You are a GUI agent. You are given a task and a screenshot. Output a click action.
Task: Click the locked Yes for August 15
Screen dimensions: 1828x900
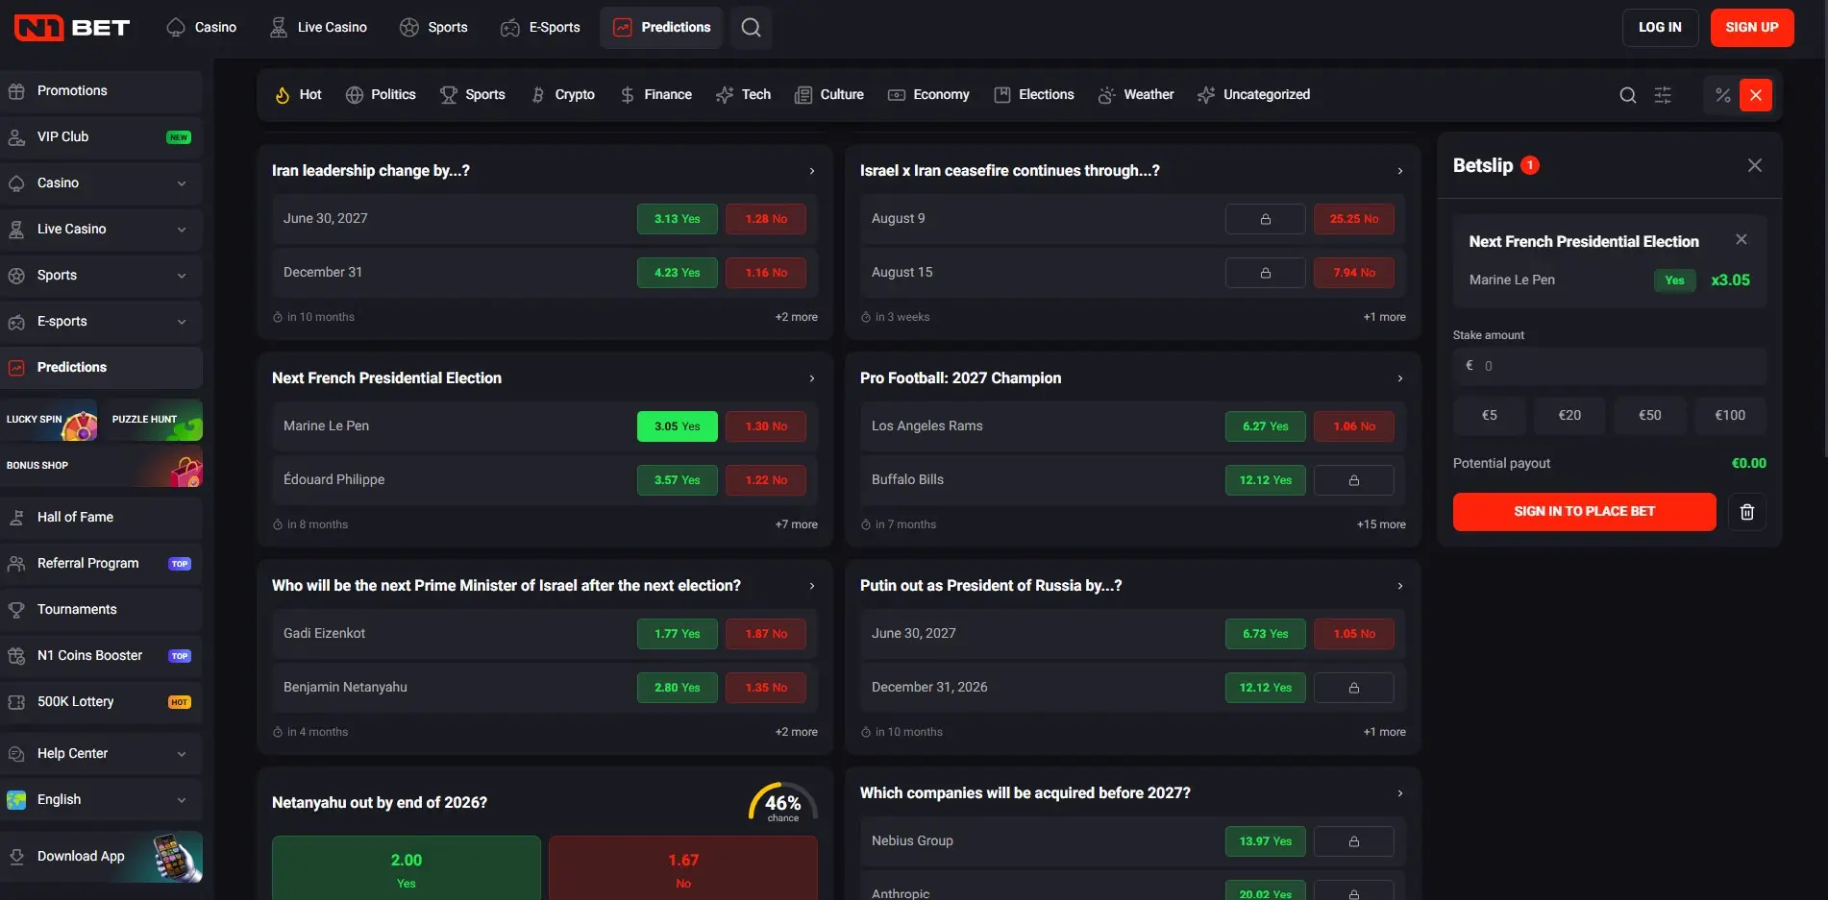[1266, 273]
